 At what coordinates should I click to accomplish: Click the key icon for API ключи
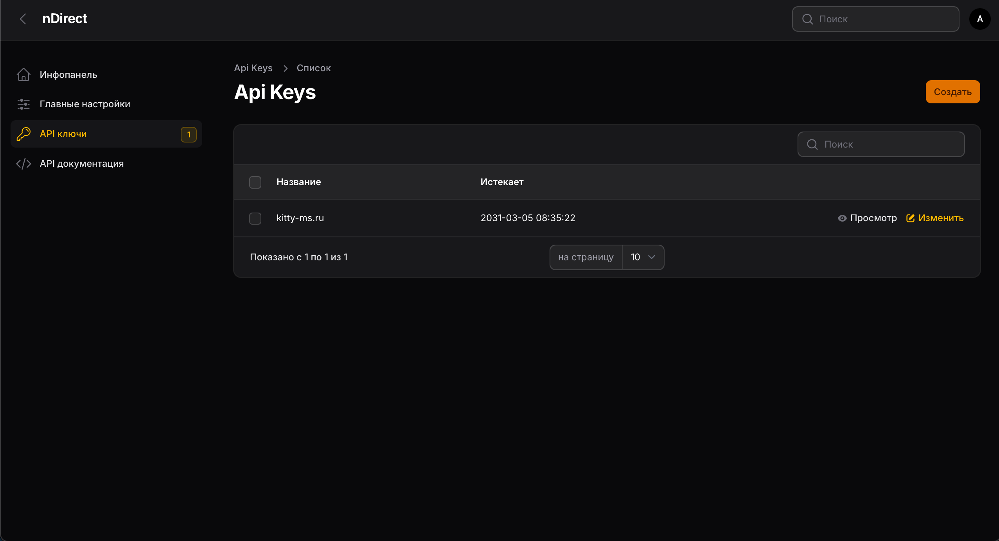coord(23,134)
